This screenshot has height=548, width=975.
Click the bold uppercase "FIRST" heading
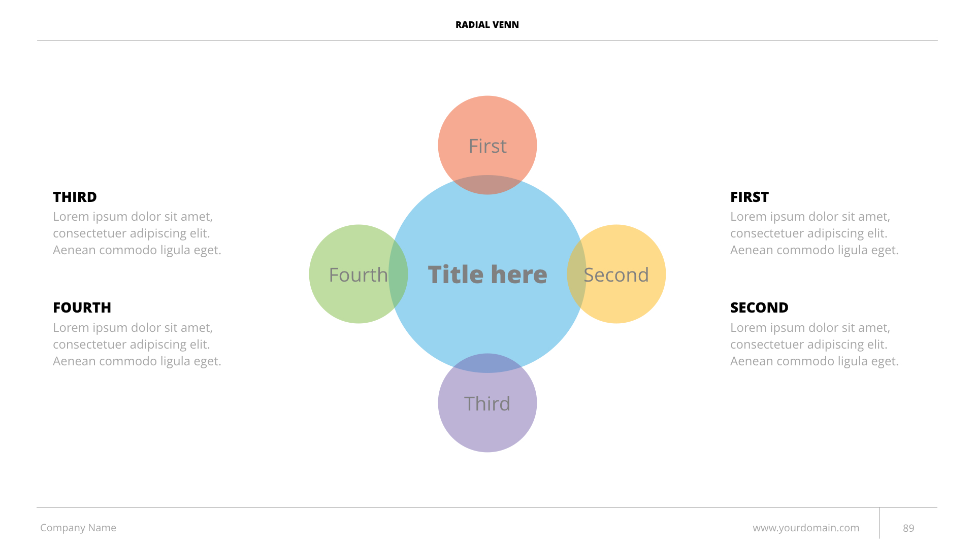click(749, 197)
